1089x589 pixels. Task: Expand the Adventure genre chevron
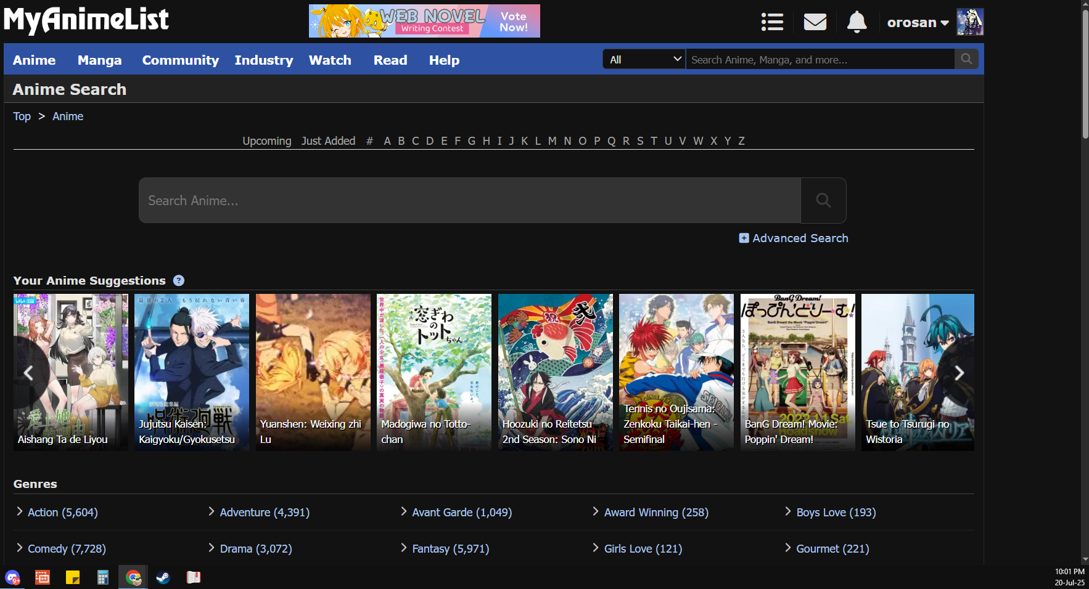coord(212,511)
